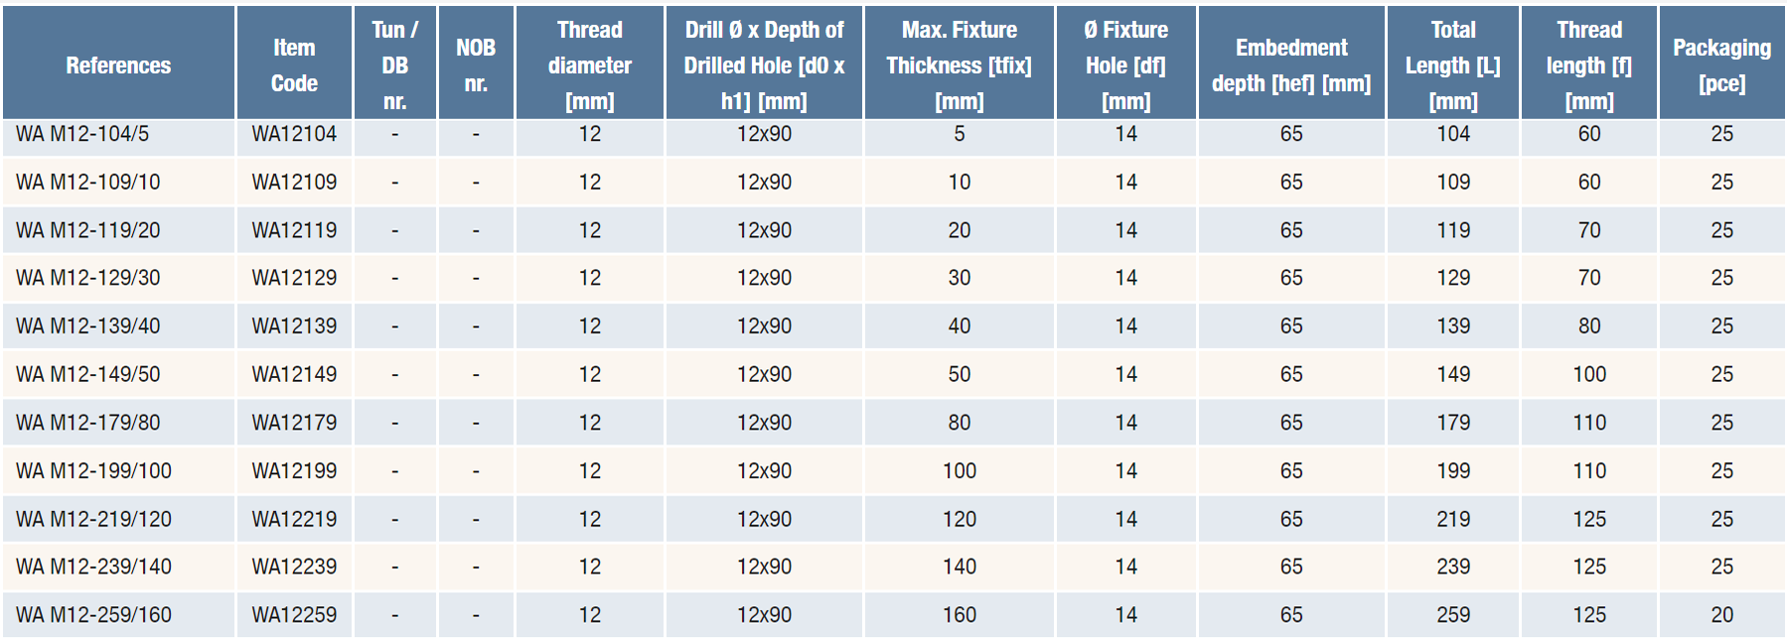Click item code WA12119

[x=294, y=230]
